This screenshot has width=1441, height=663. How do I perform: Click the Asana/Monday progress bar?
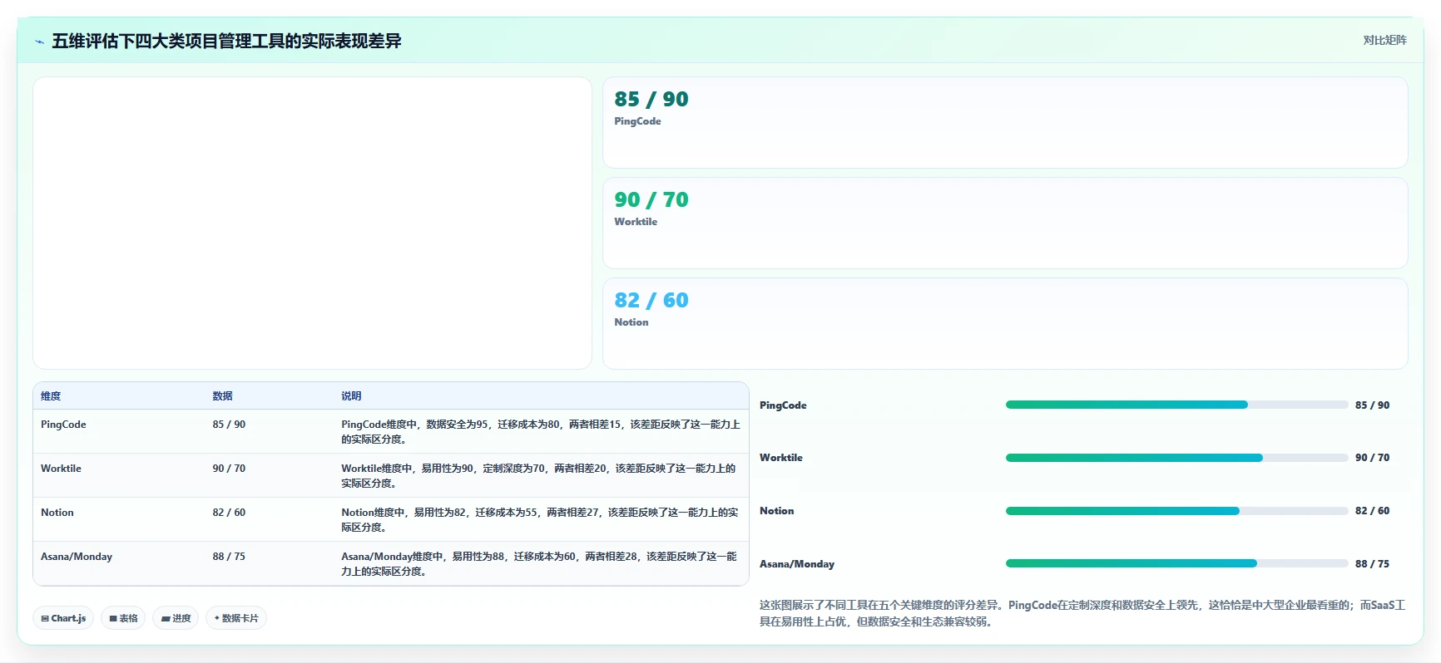click(x=1176, y=563)
